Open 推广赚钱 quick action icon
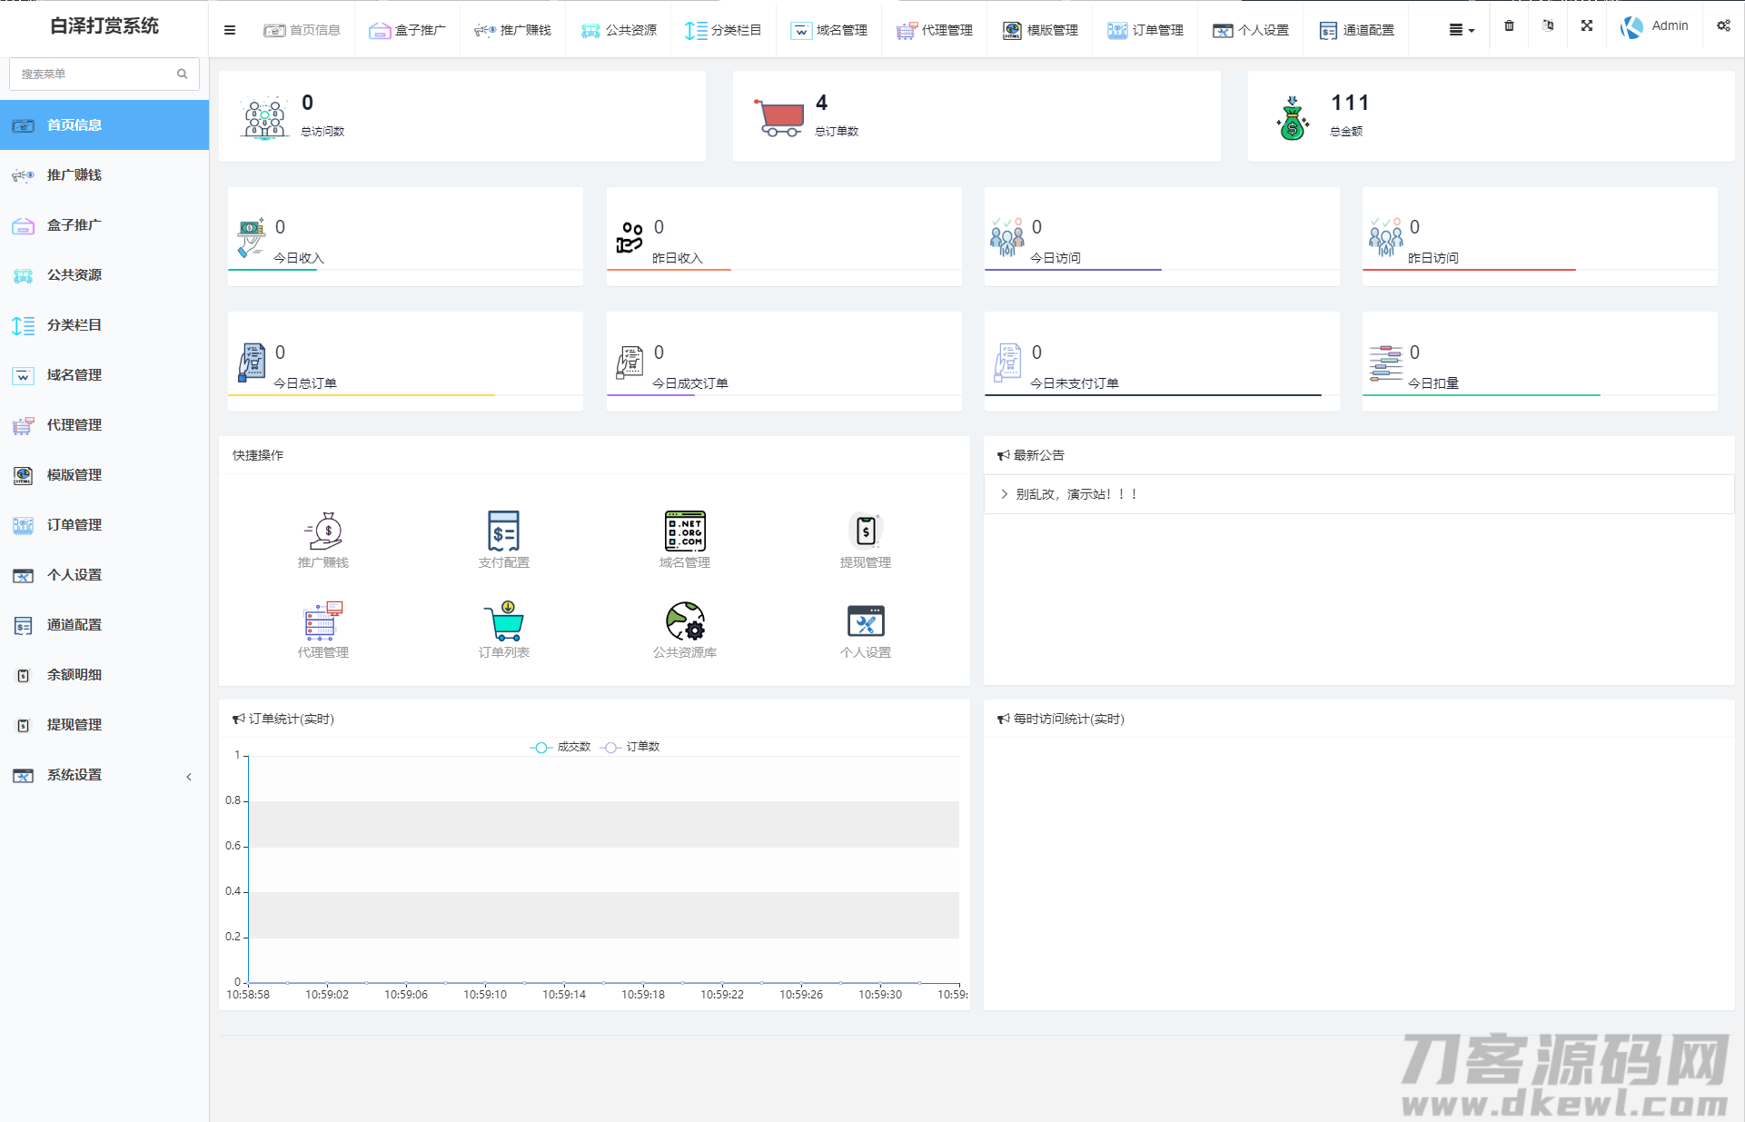Image resolution: width=1745 pixels, height=1122 pixels. 322,531
